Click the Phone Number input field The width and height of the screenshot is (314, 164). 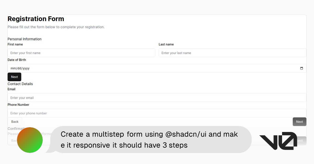click(x=157, y=113)
